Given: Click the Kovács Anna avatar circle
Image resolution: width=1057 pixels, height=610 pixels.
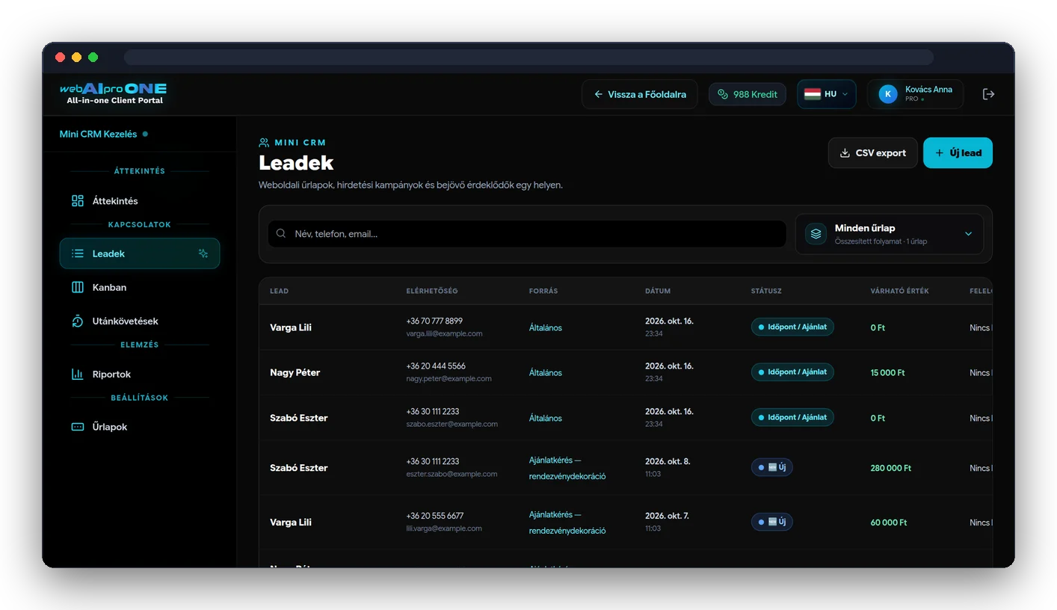Looking at the screenshot, I should coord(888,94).
